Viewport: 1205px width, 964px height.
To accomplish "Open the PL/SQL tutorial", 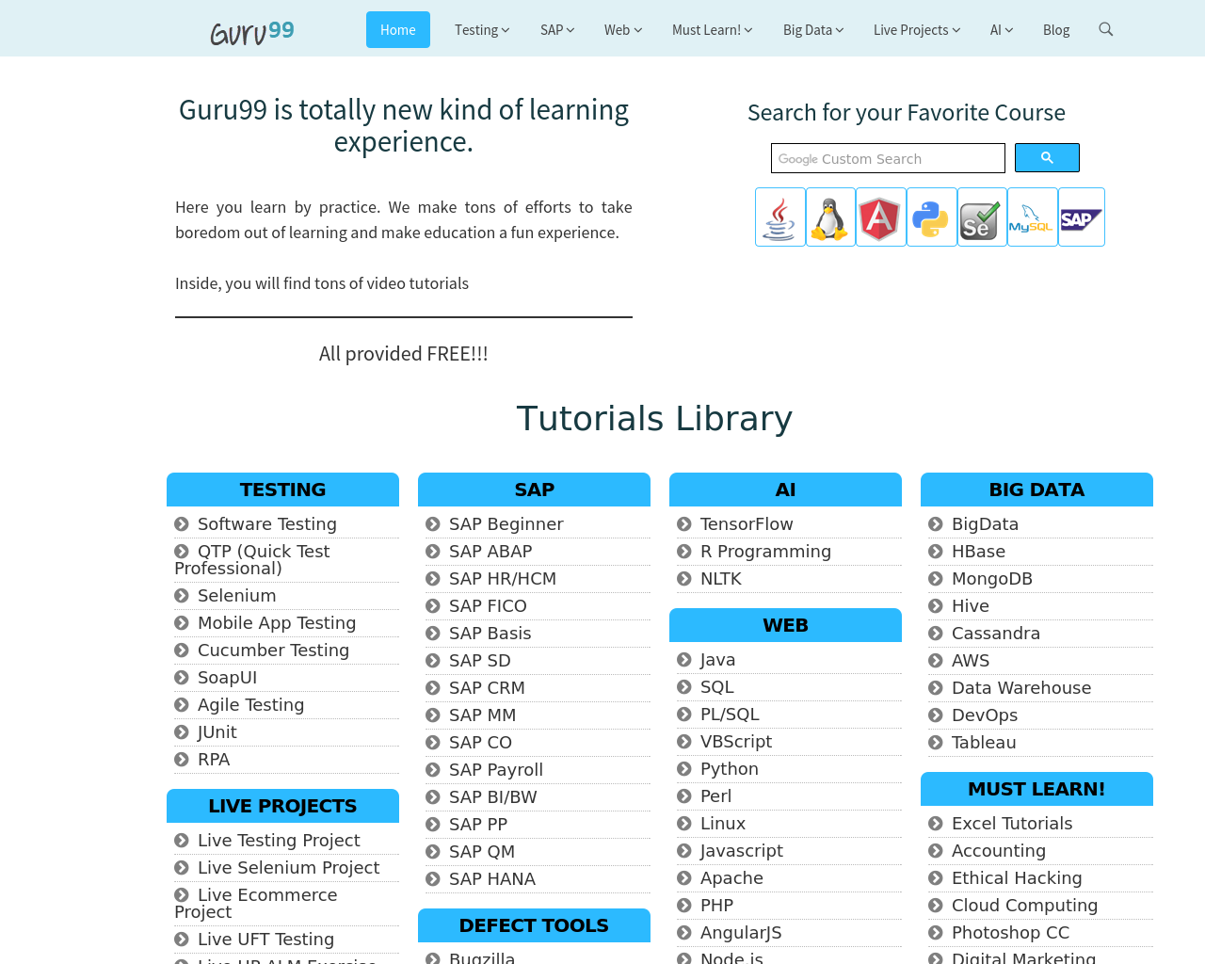I will click(x=730, y=715).
